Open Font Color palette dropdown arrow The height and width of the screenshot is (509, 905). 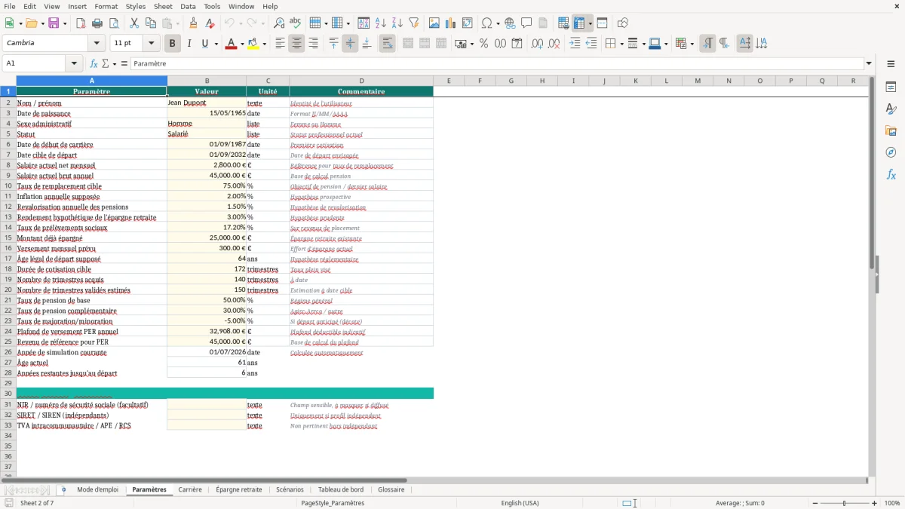coord(241,44)
